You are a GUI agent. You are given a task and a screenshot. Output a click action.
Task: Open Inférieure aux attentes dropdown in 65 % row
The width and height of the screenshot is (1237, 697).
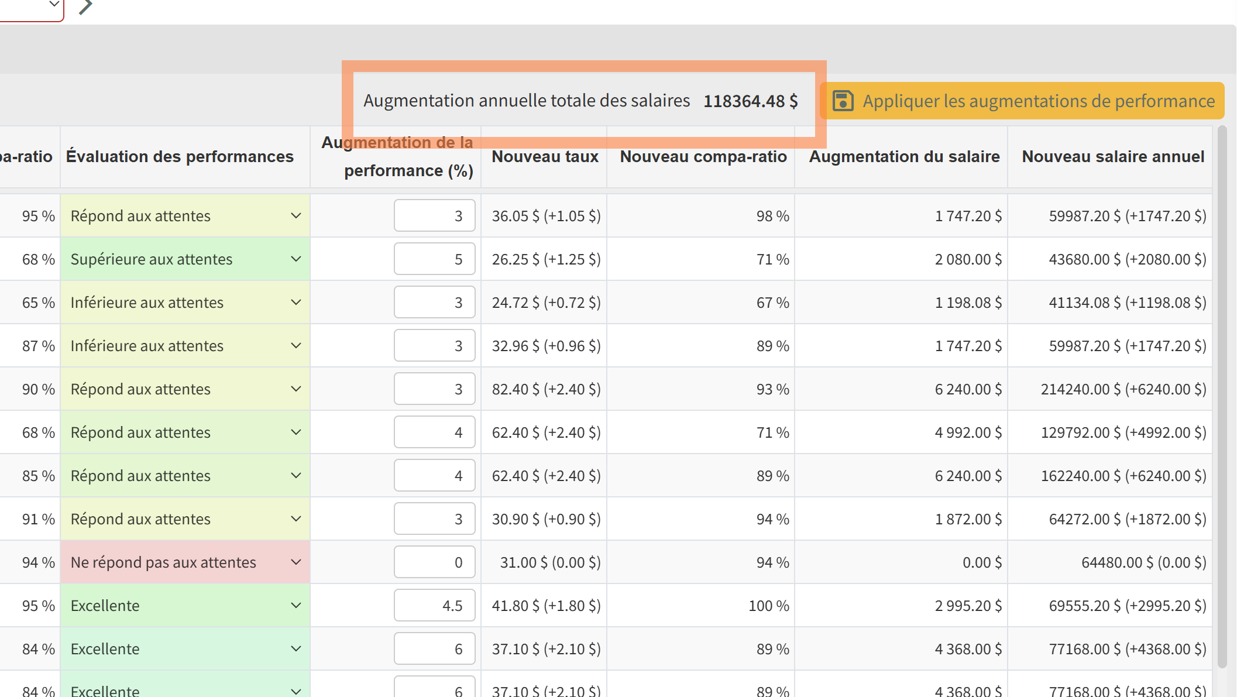click(185, 303)
